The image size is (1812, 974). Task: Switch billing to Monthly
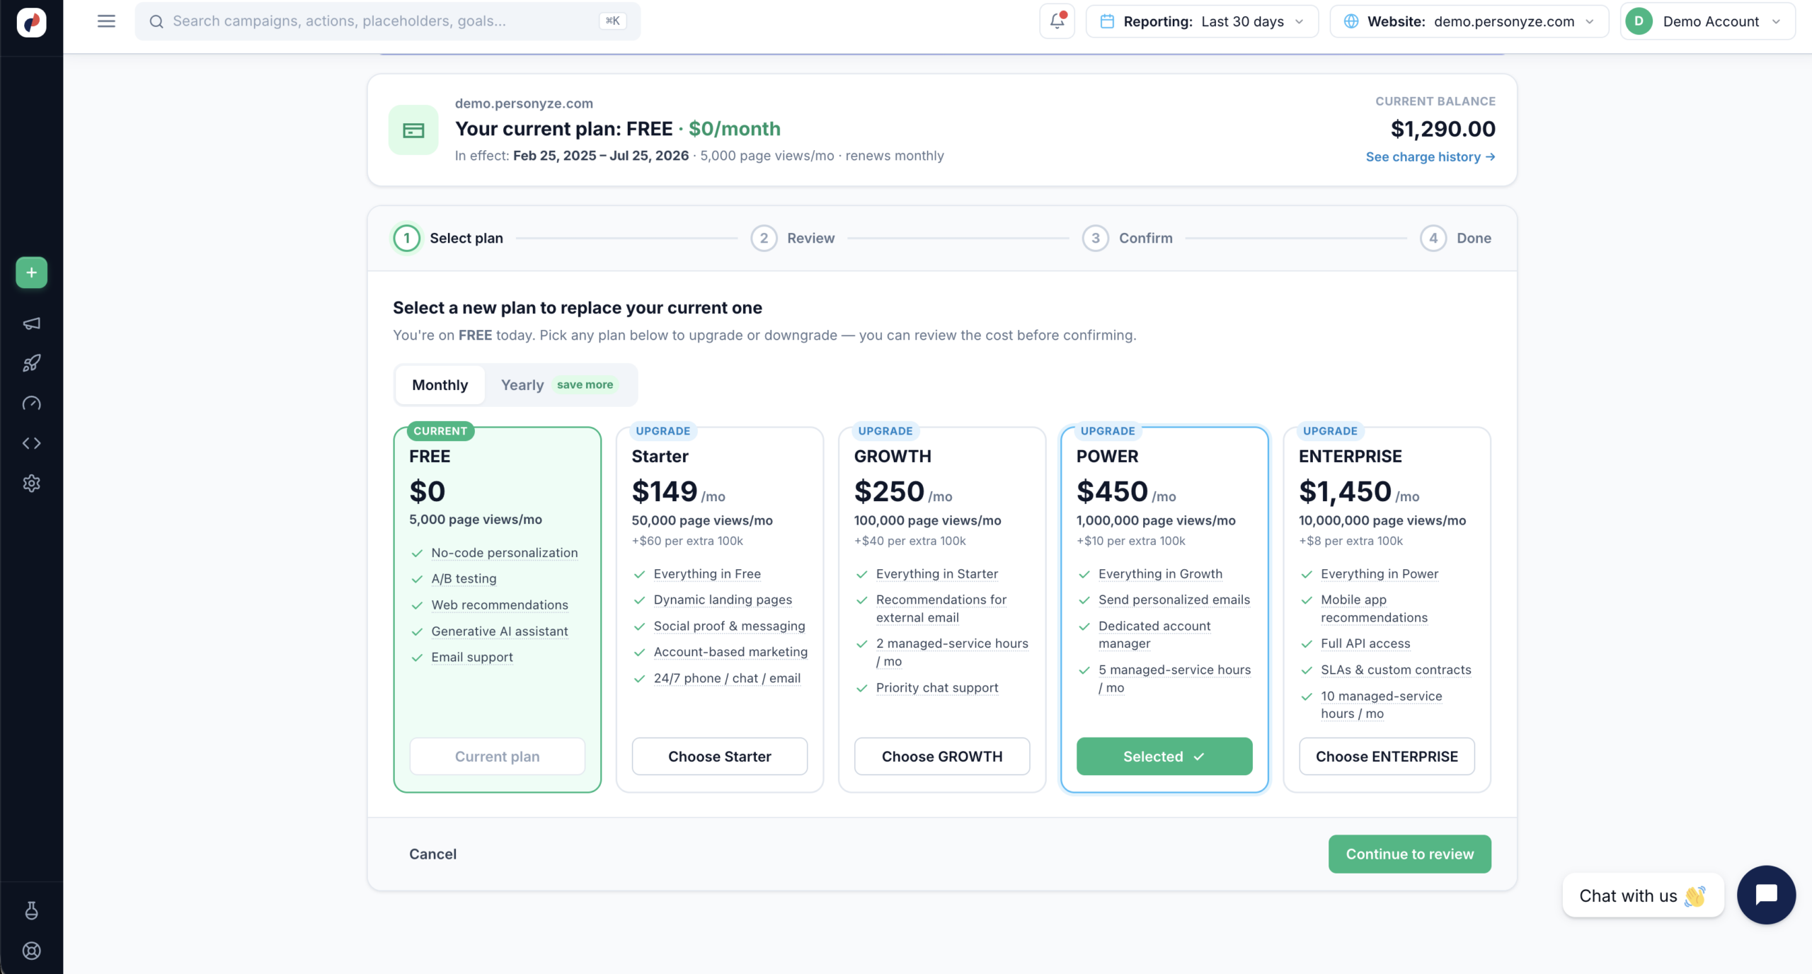point(440,385)
